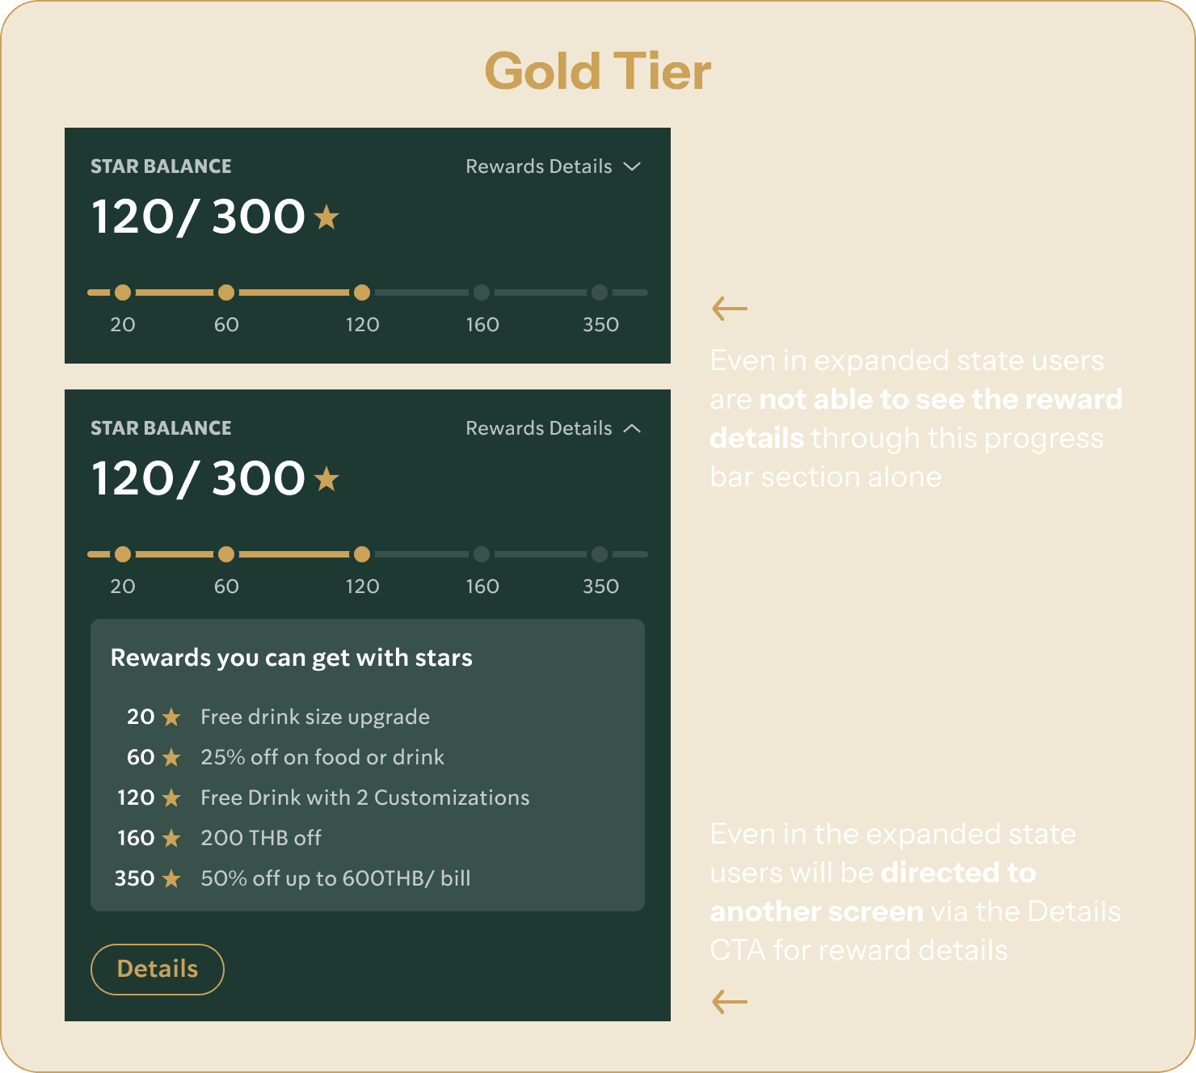The image size is (1196, 1073).
Task: Select the 120 milestone dot on the collapsed card progress bar
Action: [x=362, y=292]
